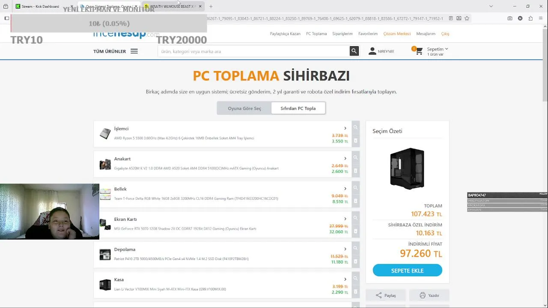The height and width of the screenshot is (308, 548).
Task: Bookmark page with the star icon
Action: pos(467,18)
